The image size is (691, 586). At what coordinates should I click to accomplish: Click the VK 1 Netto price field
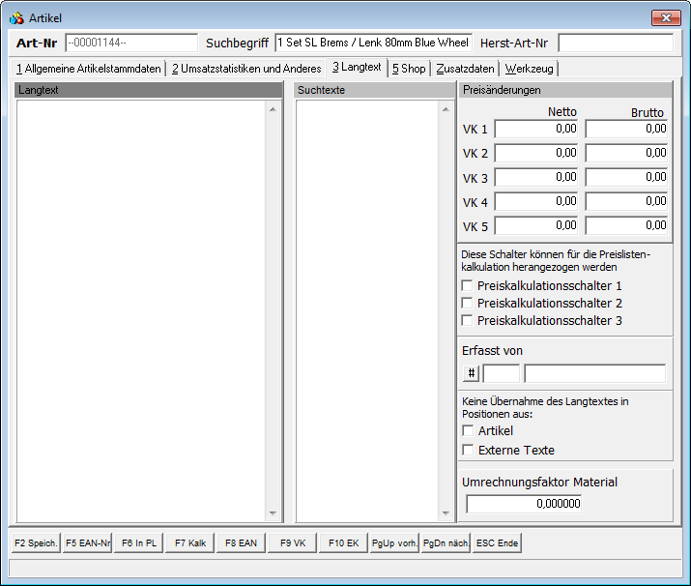point(536,129)
